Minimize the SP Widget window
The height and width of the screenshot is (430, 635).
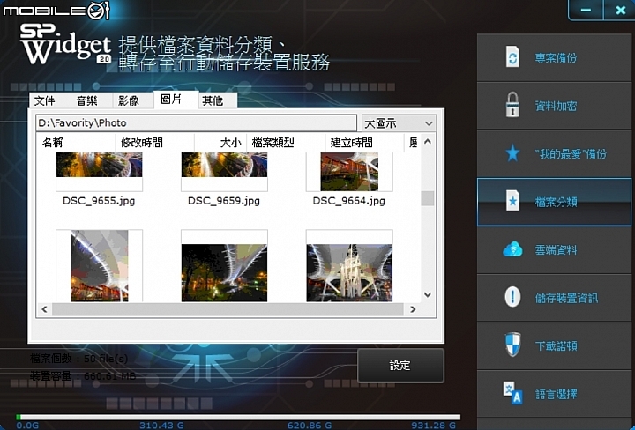click(x=586, y=10)
